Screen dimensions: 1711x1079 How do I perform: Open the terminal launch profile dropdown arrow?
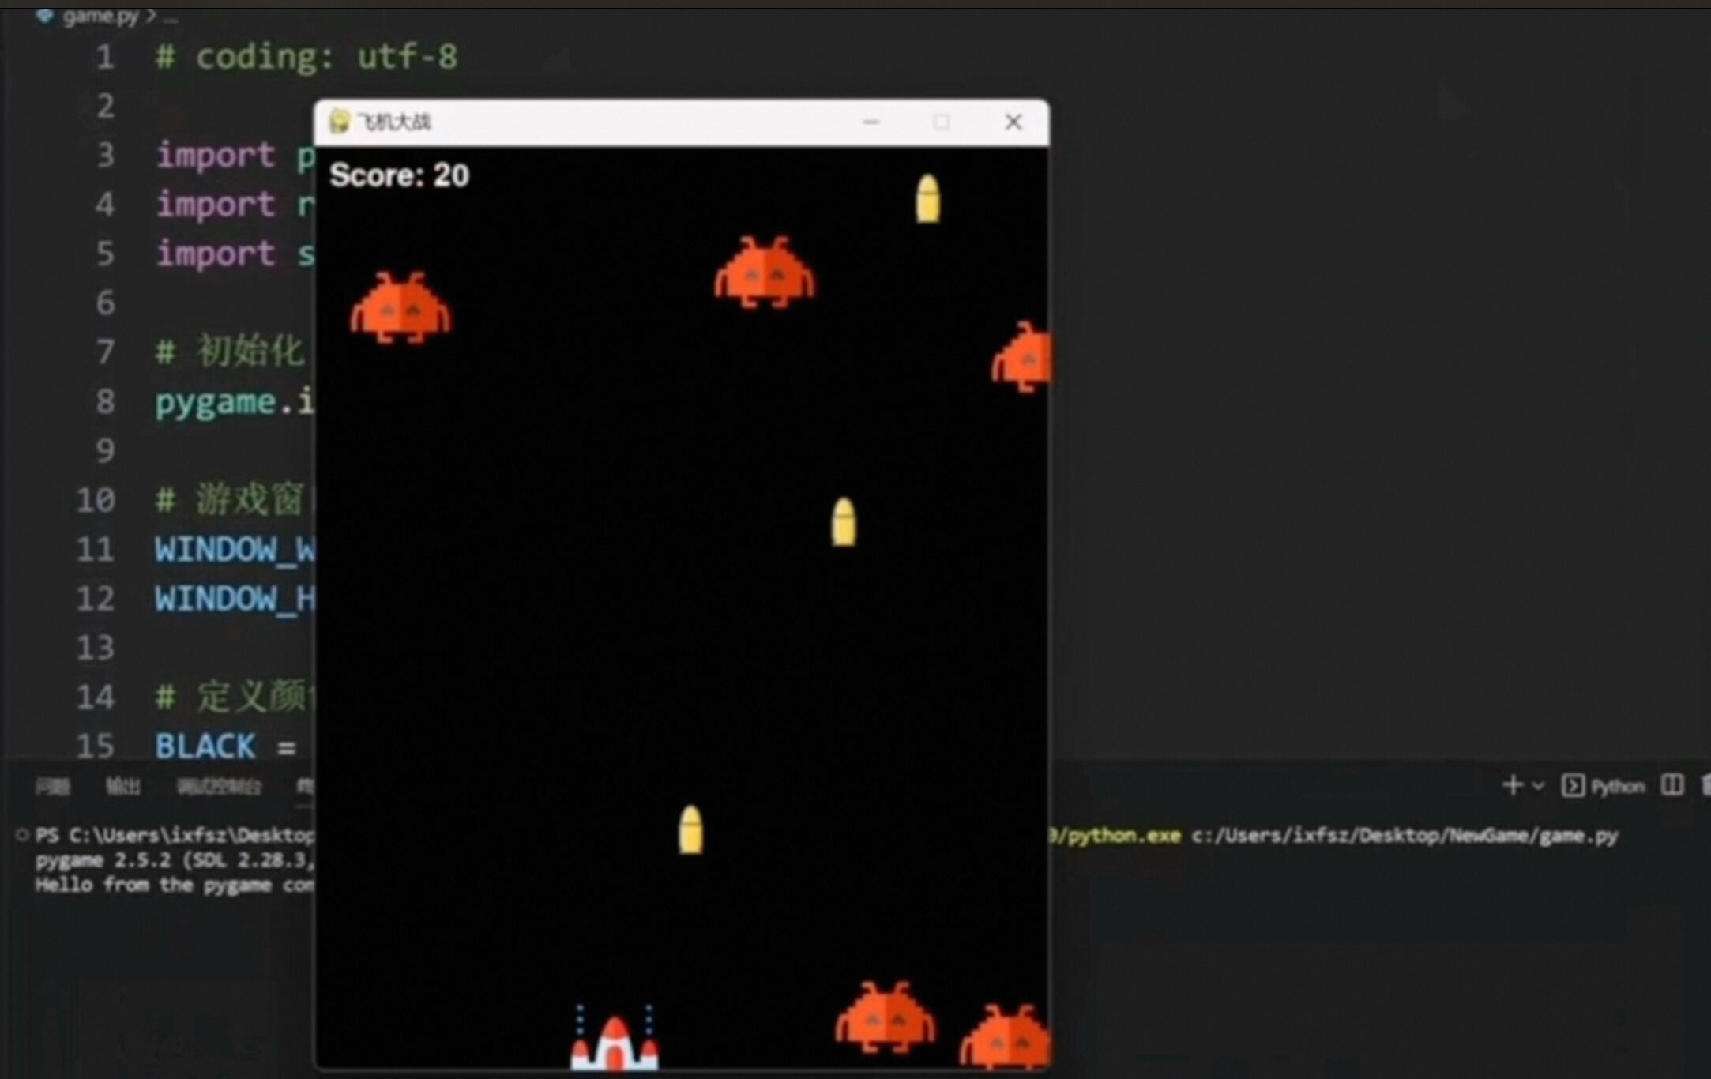pyautogui.click(x=1538, y=786)
